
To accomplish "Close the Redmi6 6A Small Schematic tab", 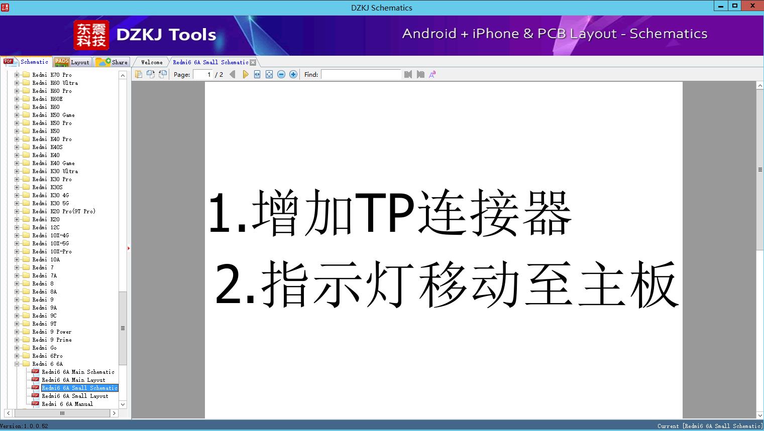I will [253, 62].
